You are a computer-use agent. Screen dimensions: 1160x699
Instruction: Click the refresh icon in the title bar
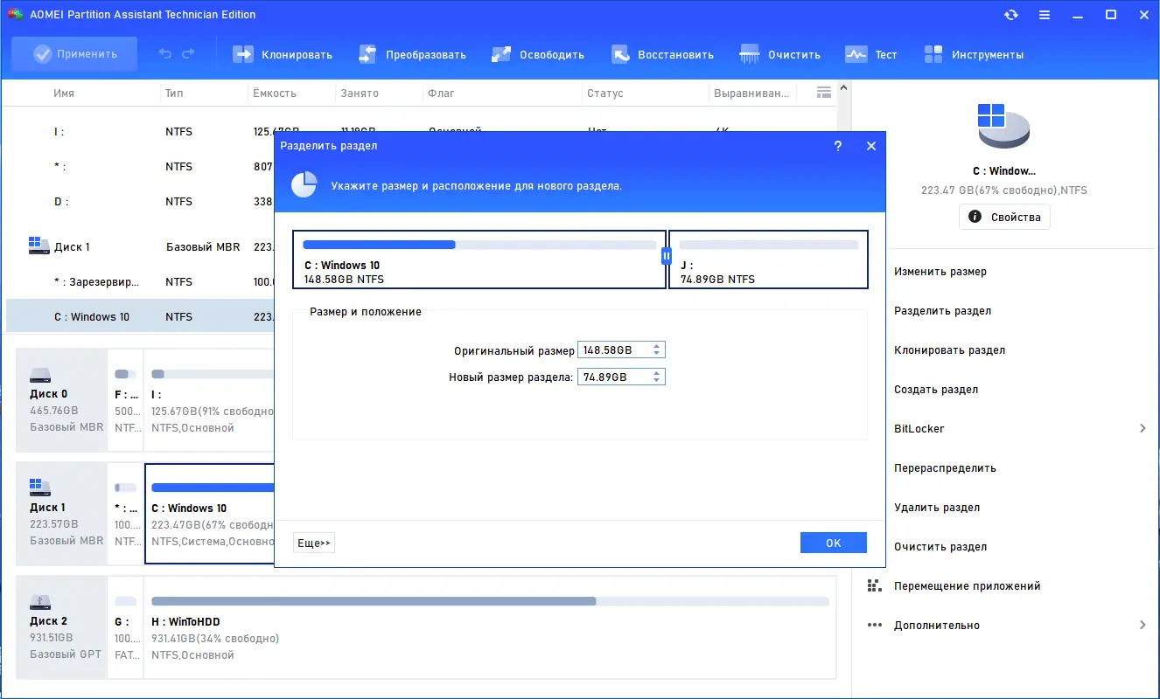[x=1011, y=14]
